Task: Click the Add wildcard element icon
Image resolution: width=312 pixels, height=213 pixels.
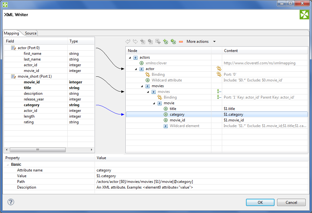Action: (150, 42)
